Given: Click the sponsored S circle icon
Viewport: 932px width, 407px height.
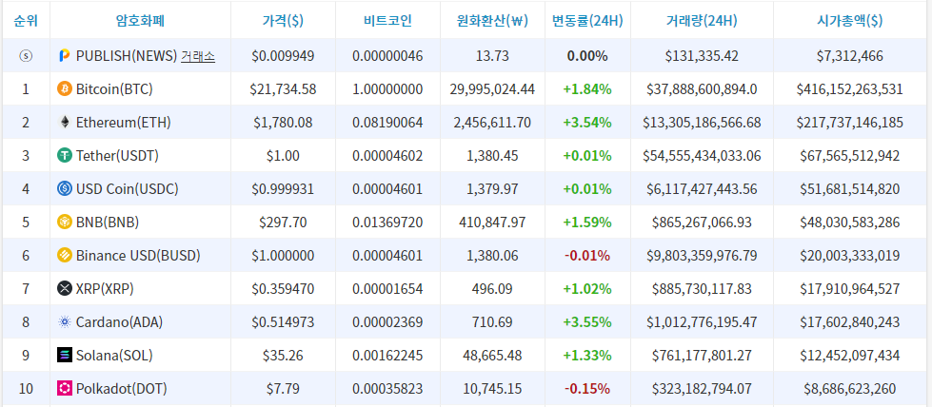Looking at the screenshot, I should (26, 56).
